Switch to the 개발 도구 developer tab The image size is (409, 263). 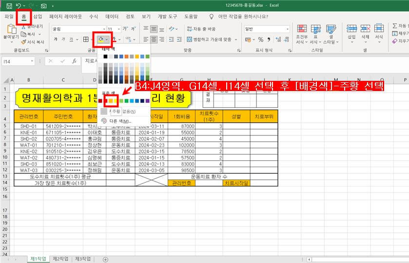pos(167,17)
